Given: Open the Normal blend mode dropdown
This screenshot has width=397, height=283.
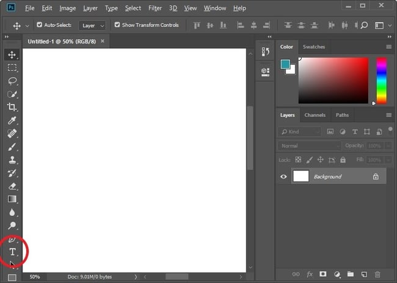Looking at the screenshot, I should click(309, 146).
